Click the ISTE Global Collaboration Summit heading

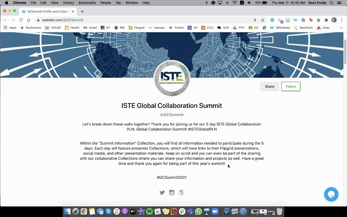click(172, 105)
